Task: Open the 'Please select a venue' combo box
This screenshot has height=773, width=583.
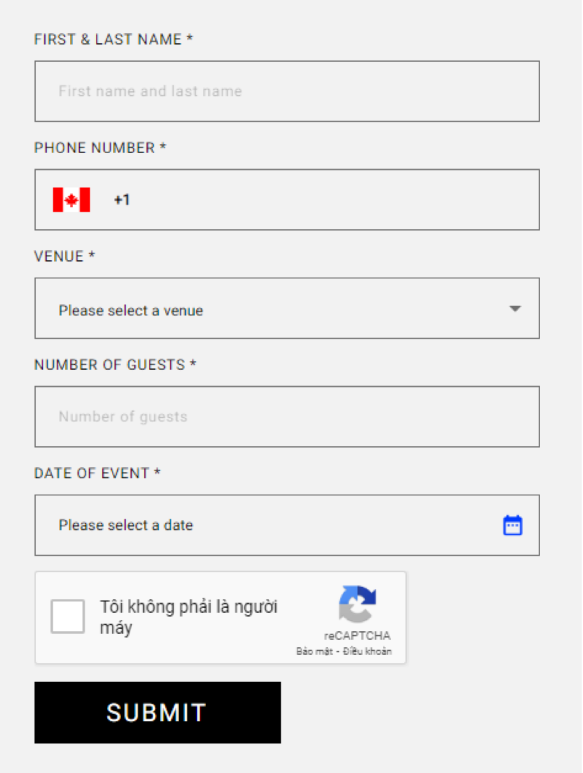Action: pos(287,308)
